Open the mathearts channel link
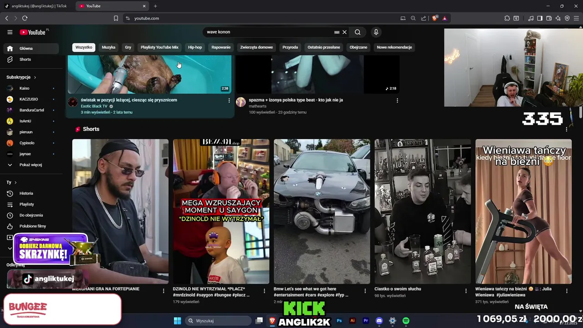 tap(257, 106)
